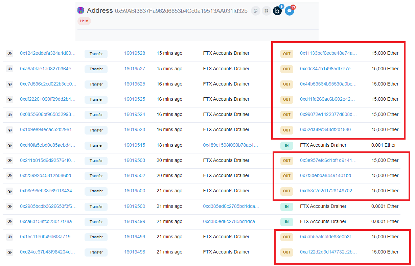Preview transaction 0x15c11e0b49d6f3a719 via eye icon
This screenshot has width=415, height=266.
pyautogui.click(x=10, y=237)
